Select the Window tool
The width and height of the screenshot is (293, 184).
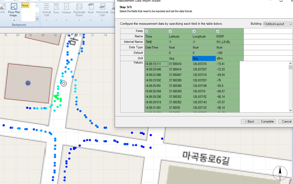click(66, 9)
